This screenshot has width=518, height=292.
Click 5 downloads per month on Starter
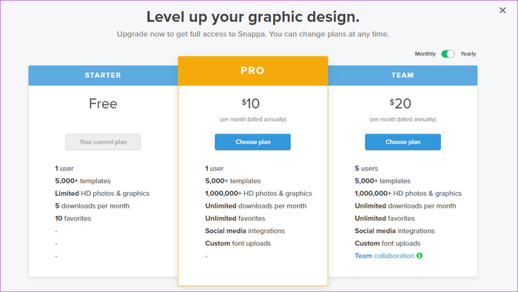pyautogui.click(x=92, y=206)
